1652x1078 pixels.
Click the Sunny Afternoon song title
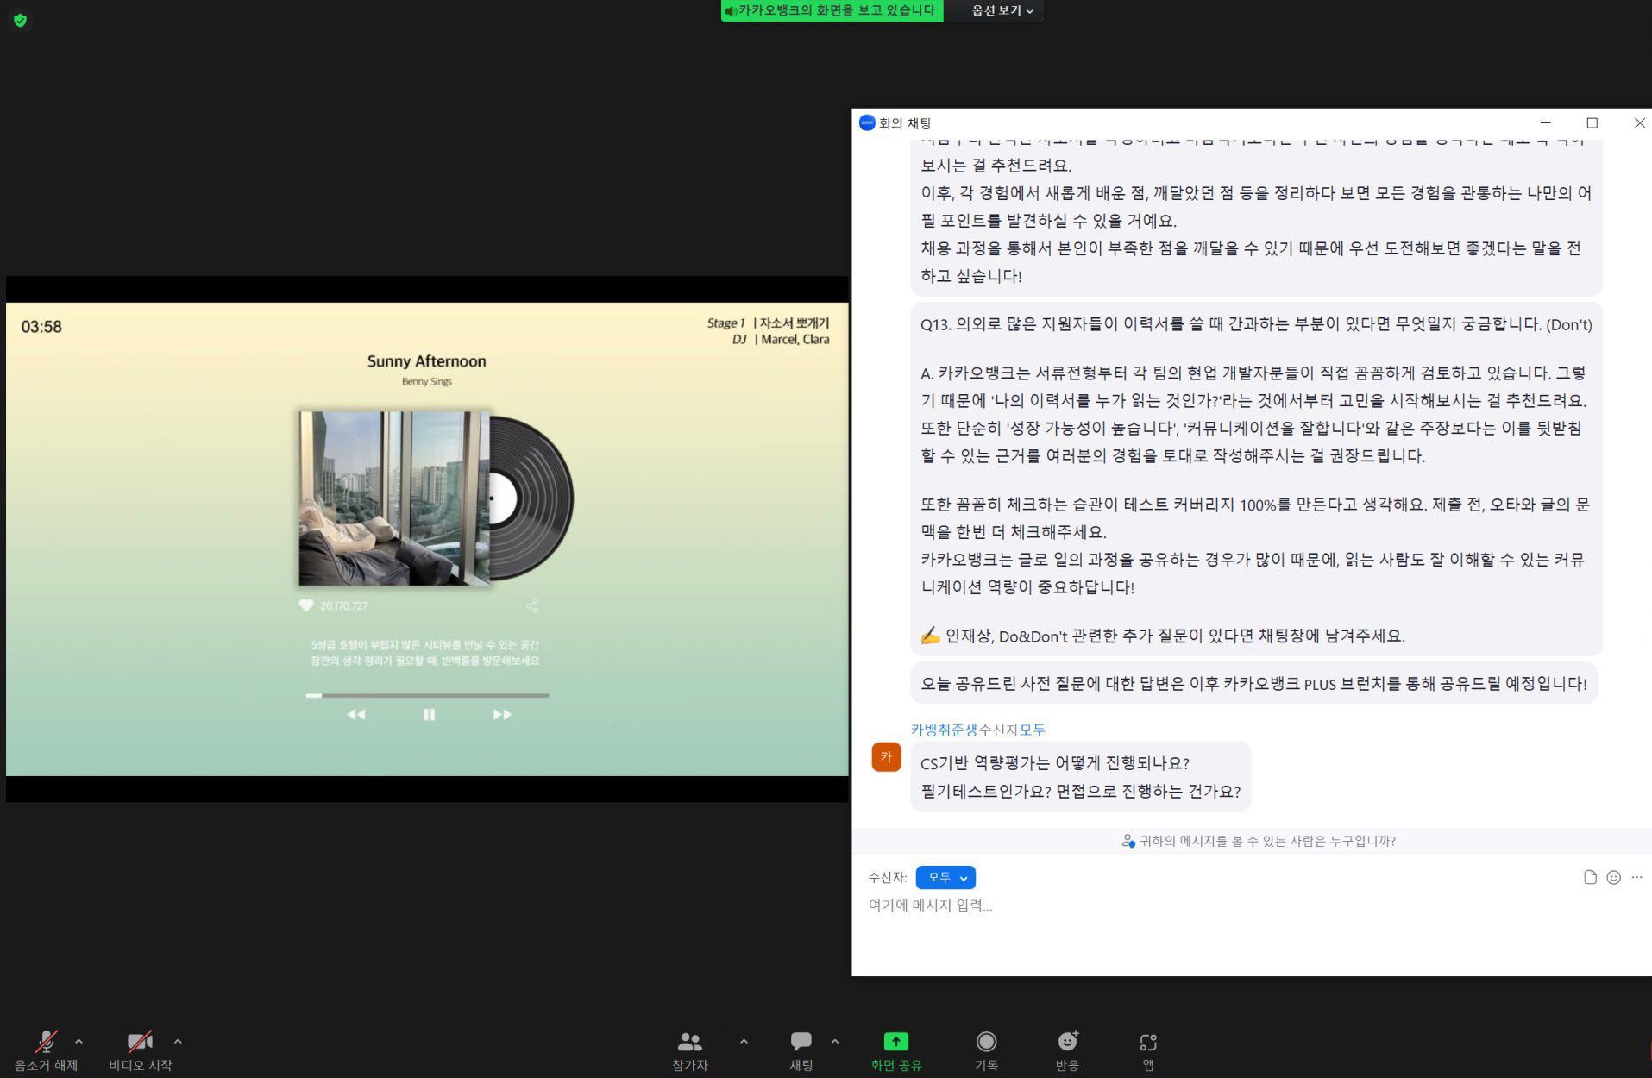click(x=426, y=361)
